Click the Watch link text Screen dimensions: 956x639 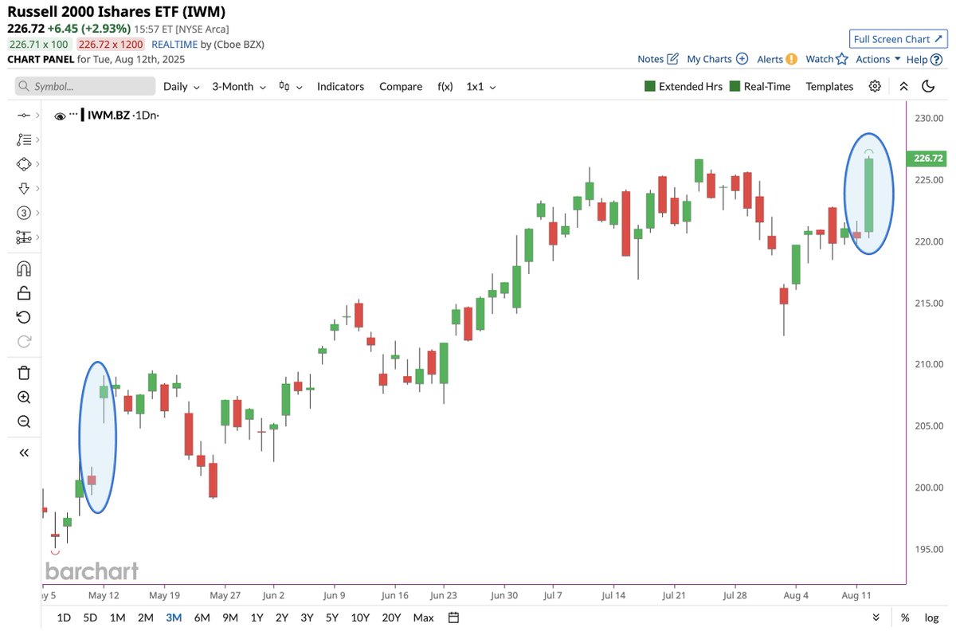(819, 59)
